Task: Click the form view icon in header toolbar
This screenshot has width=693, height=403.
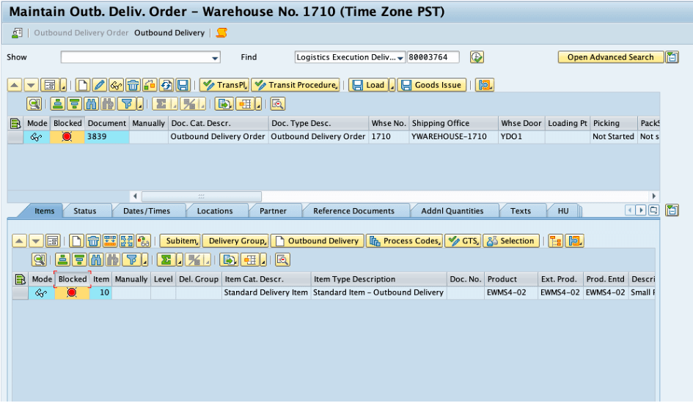Action: [x=50, y=85]
